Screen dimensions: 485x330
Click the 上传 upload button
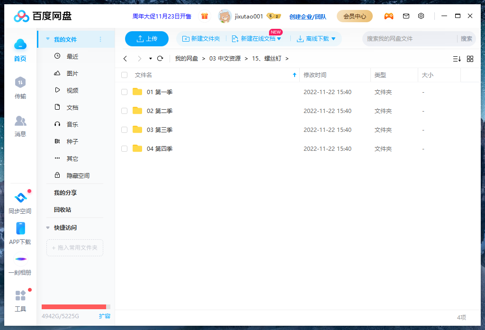pyautogui.click(x=147, y=38)
